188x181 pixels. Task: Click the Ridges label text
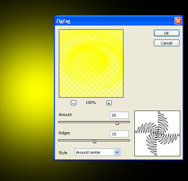[x=64, y=133]
